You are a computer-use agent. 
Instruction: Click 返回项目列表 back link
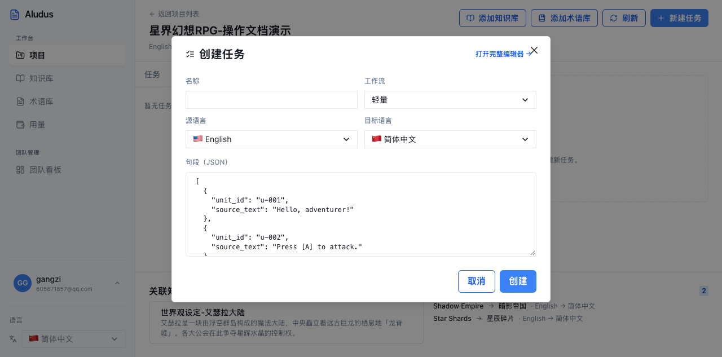(x=174, y=14)
